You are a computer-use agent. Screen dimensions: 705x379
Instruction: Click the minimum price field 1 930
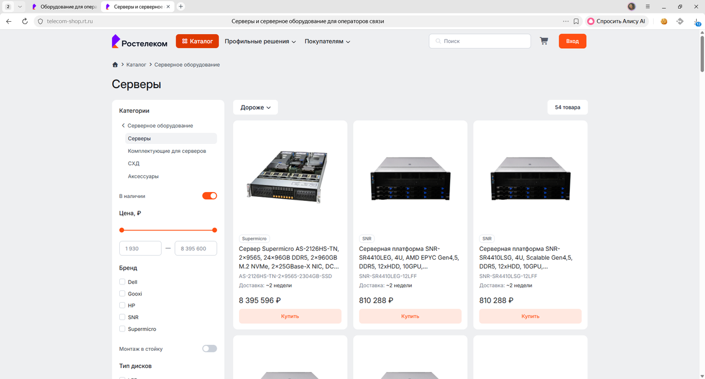coord(140,249)
